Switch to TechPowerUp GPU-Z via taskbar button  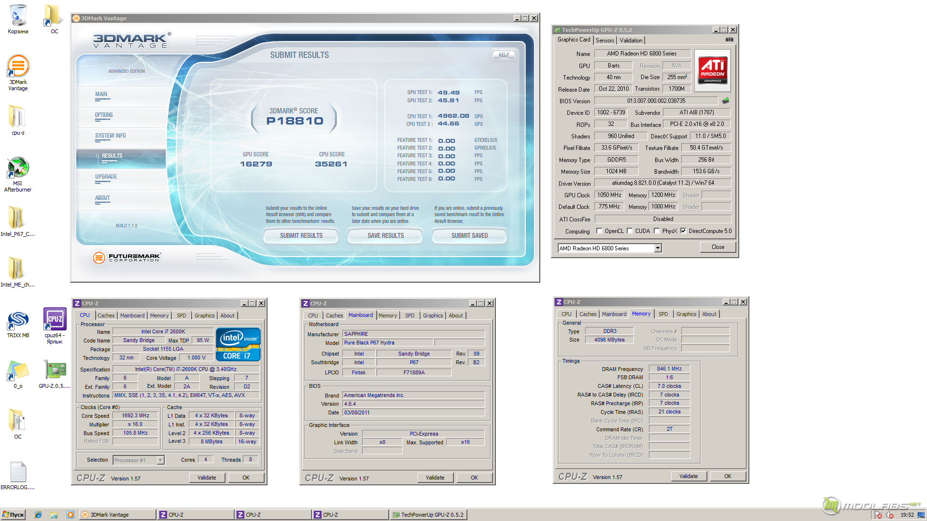coord(428,515)
